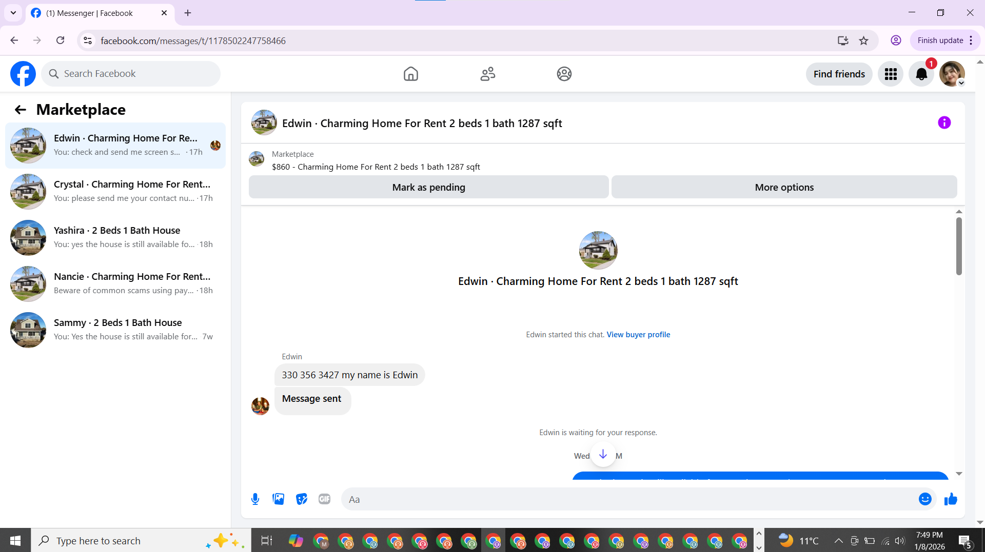Send a thumbs-up like
Viewport: 985px width, 552px height.
pyautogui.click(x=951, y=499)
